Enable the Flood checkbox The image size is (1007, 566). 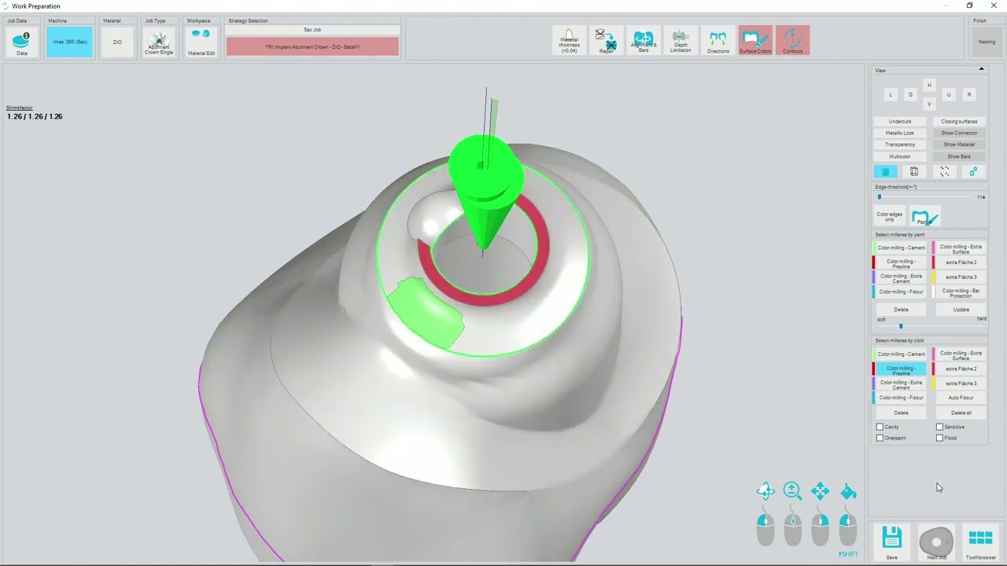939,438
